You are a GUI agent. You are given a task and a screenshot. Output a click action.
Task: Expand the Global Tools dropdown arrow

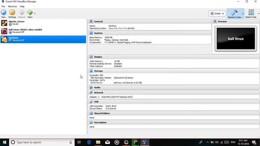click(x=258, y=13)
